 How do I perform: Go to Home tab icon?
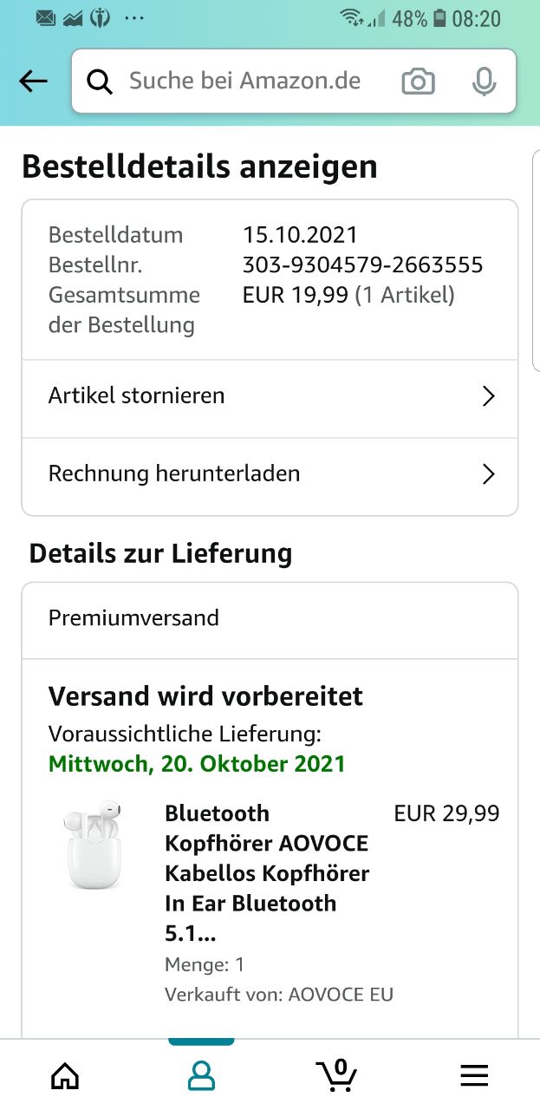click(65, 1076)
